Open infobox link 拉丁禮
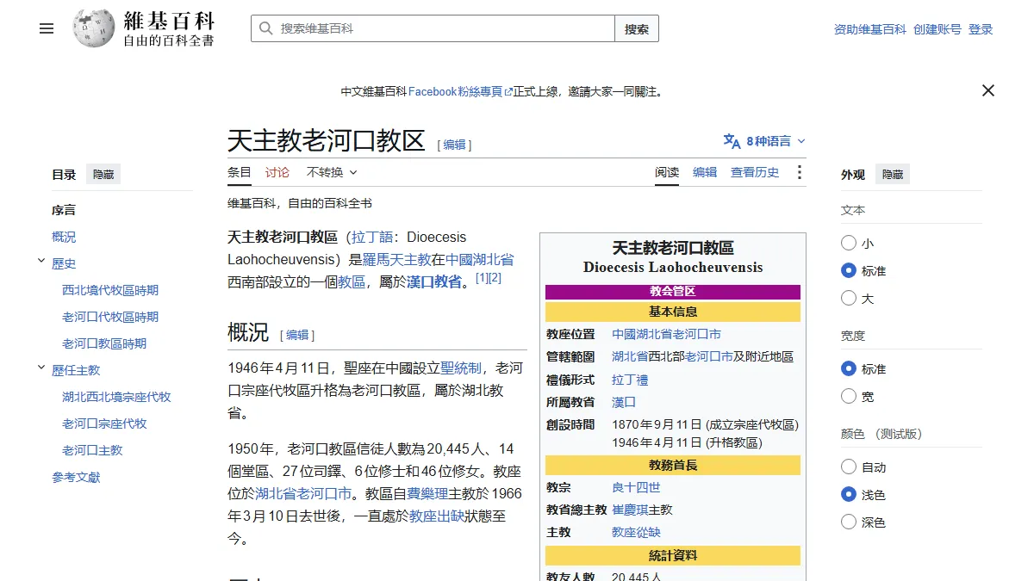 tap(630, 380)
